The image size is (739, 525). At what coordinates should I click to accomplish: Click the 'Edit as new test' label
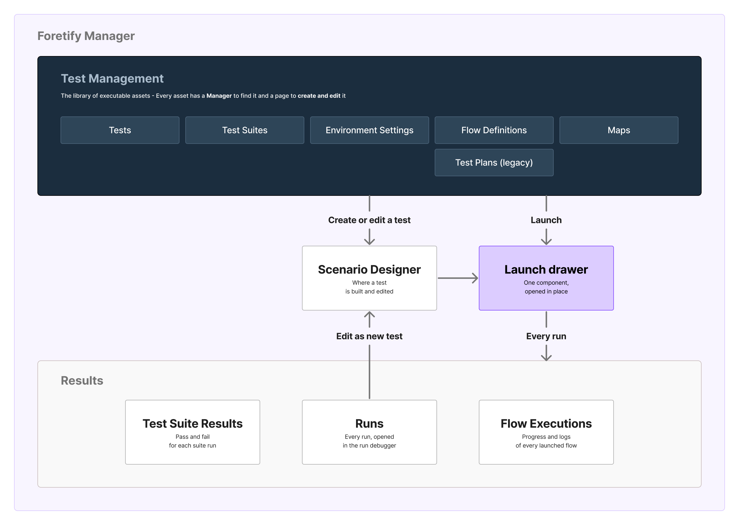pyautogui.click(x=369, y=336)
